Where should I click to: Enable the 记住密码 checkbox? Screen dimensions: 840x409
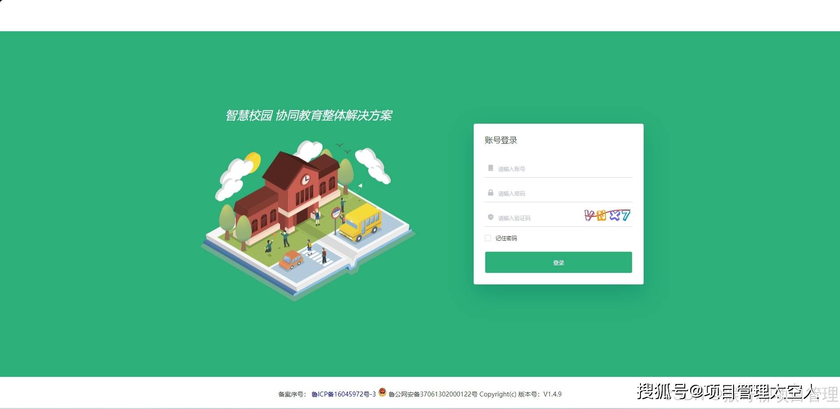tap(488, 238)
